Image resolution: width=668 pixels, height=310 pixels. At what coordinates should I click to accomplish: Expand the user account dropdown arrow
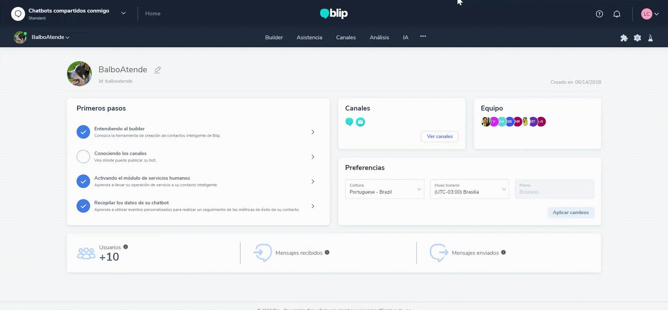[x=657, y=14]
